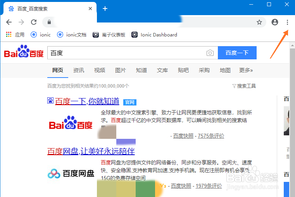Click the person photo in right sidebar
Image resolution: width=295 pixels, height=197 pixels.
coord(286,121)
